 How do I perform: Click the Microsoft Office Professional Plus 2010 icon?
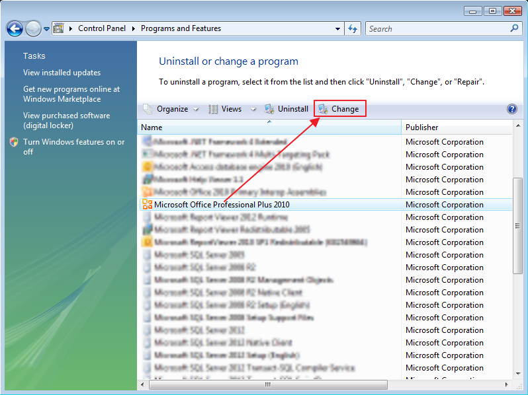[147, 205]
